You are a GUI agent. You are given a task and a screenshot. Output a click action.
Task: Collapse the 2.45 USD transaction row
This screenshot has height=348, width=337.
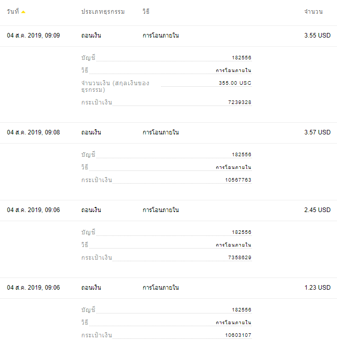pyautogui.click(x=167, y=210)
